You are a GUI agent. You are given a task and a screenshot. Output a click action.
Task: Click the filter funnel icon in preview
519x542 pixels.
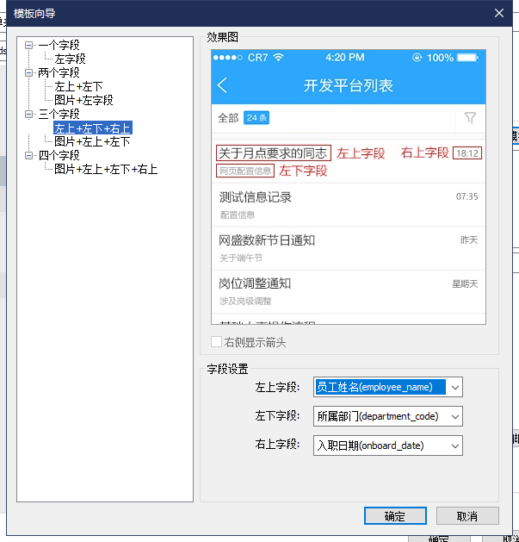tap(470, 118)
